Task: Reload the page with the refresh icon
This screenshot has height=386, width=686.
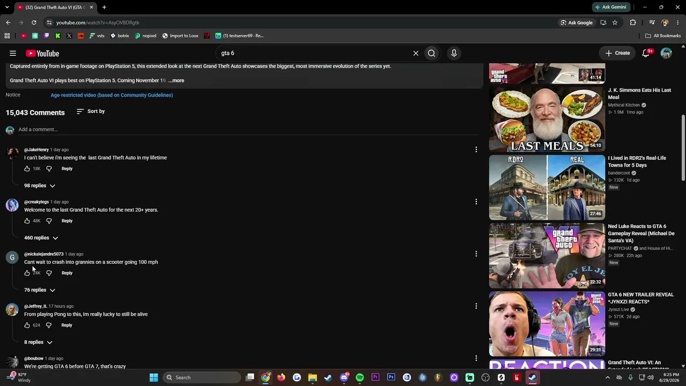Action: [34, 23]
